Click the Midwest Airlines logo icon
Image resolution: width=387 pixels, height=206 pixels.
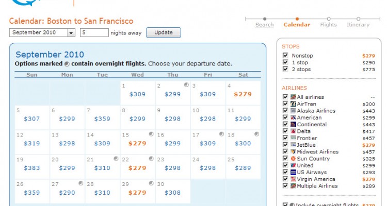pyautogui.click(x=293, y=152)
